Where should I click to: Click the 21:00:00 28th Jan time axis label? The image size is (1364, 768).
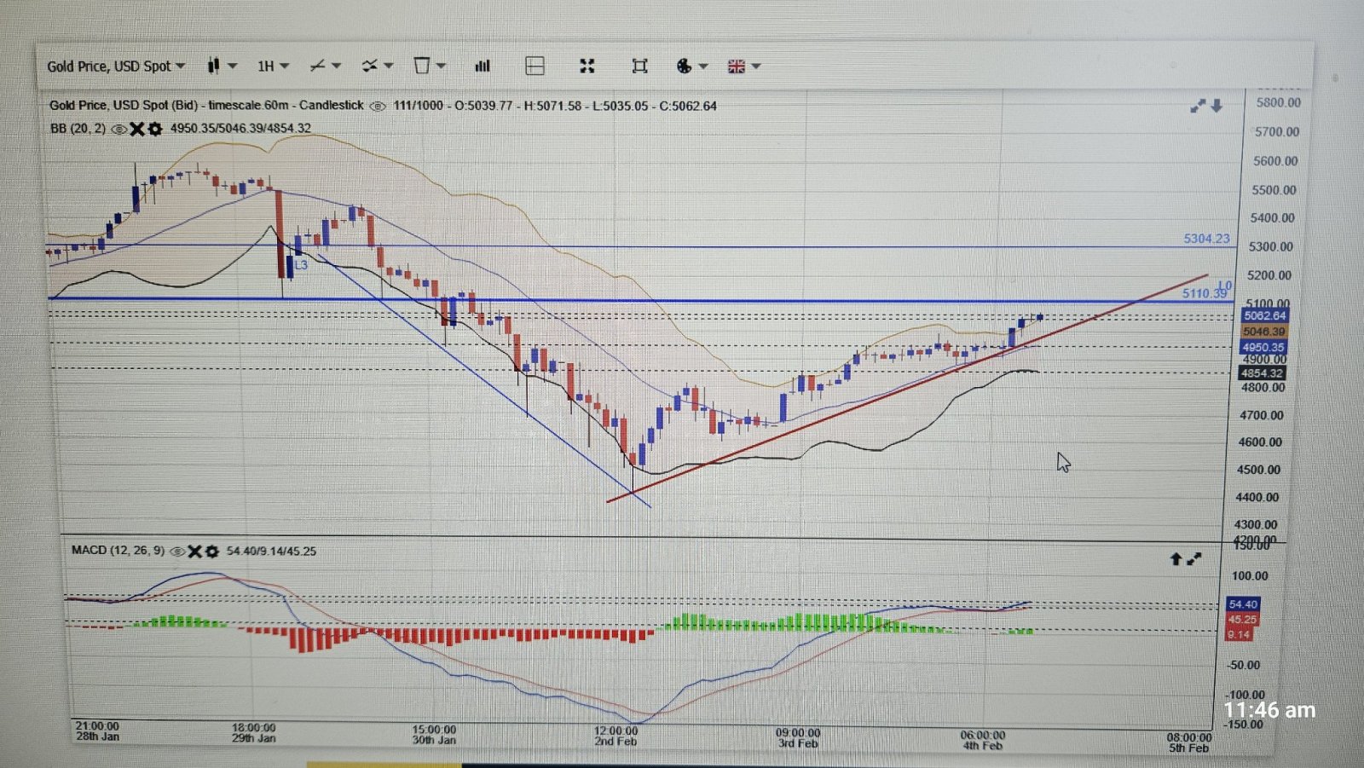[x=97, y=731]
